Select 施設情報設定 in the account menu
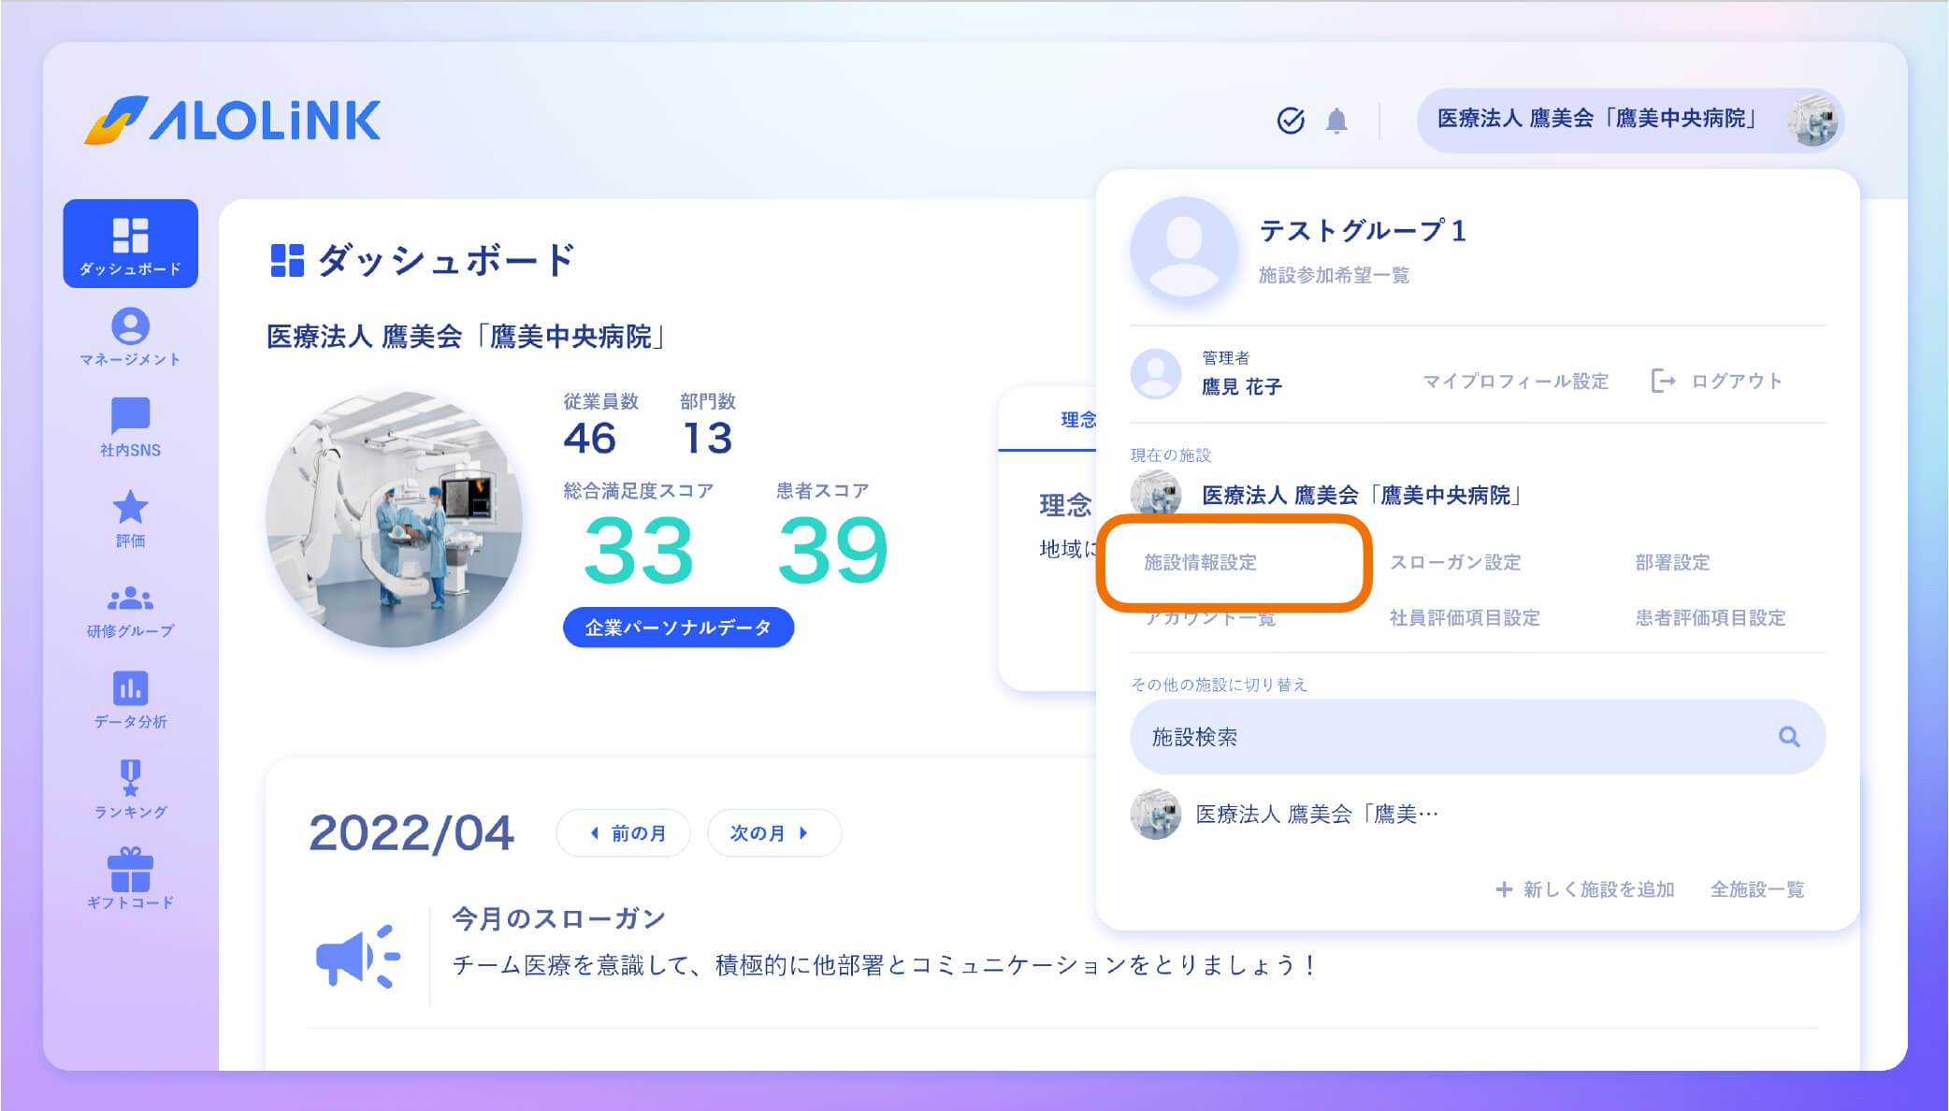Image resolution: width=1949 pixels, height=1111 pixels. coord(1202,563)
